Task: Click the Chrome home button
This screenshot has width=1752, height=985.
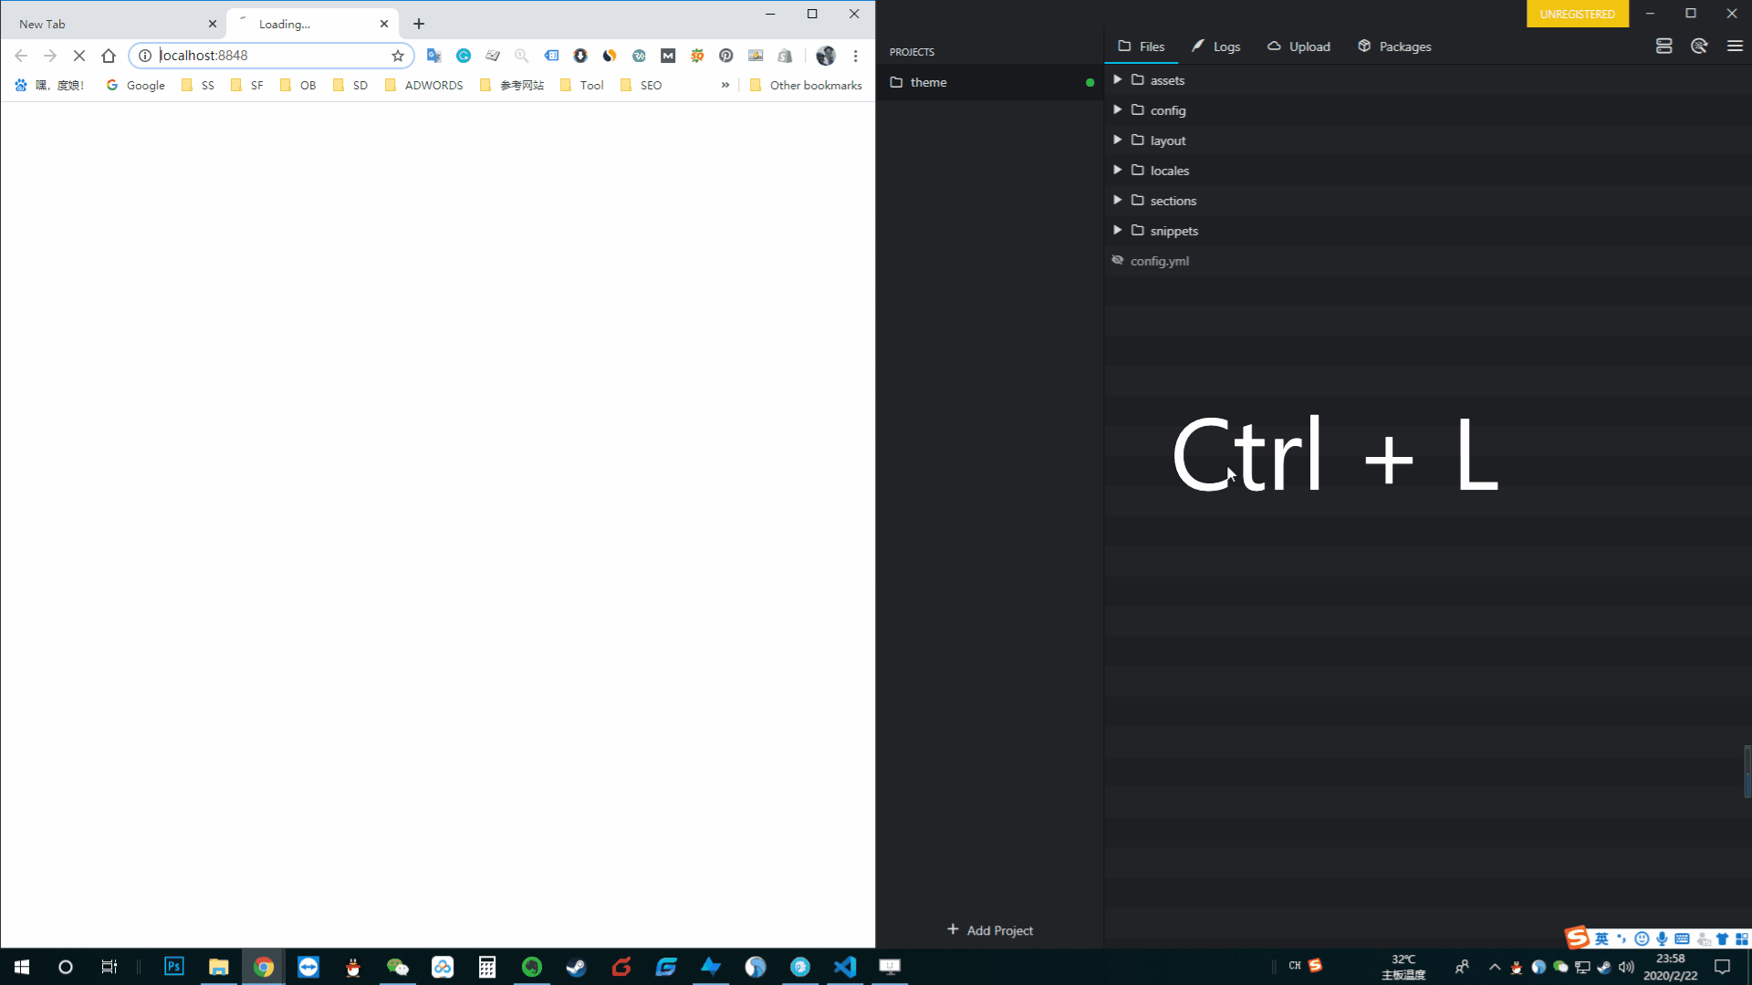Action: tap(109, 56)
